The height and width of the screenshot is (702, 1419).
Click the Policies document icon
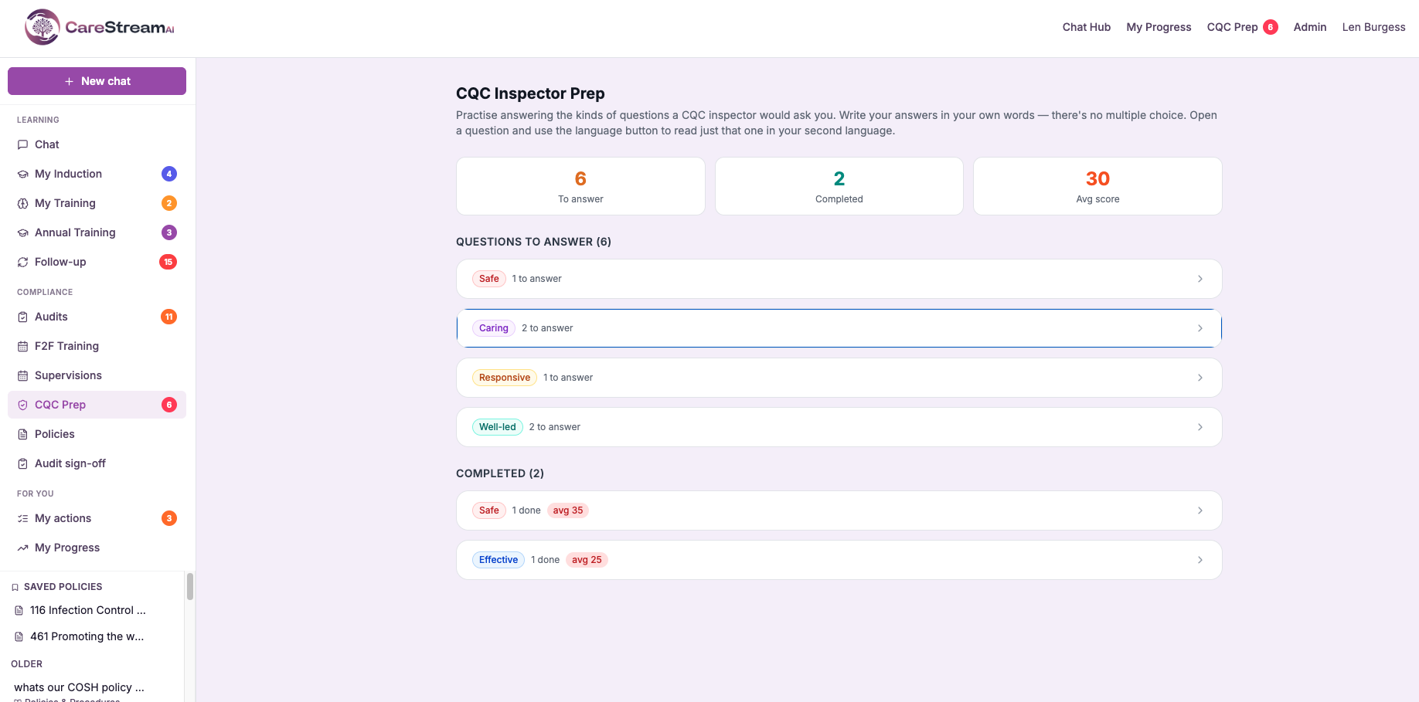[22, 434]
